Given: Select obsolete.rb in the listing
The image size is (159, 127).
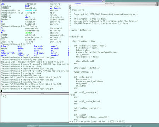Looking at the screenshot, I should 56,17.
